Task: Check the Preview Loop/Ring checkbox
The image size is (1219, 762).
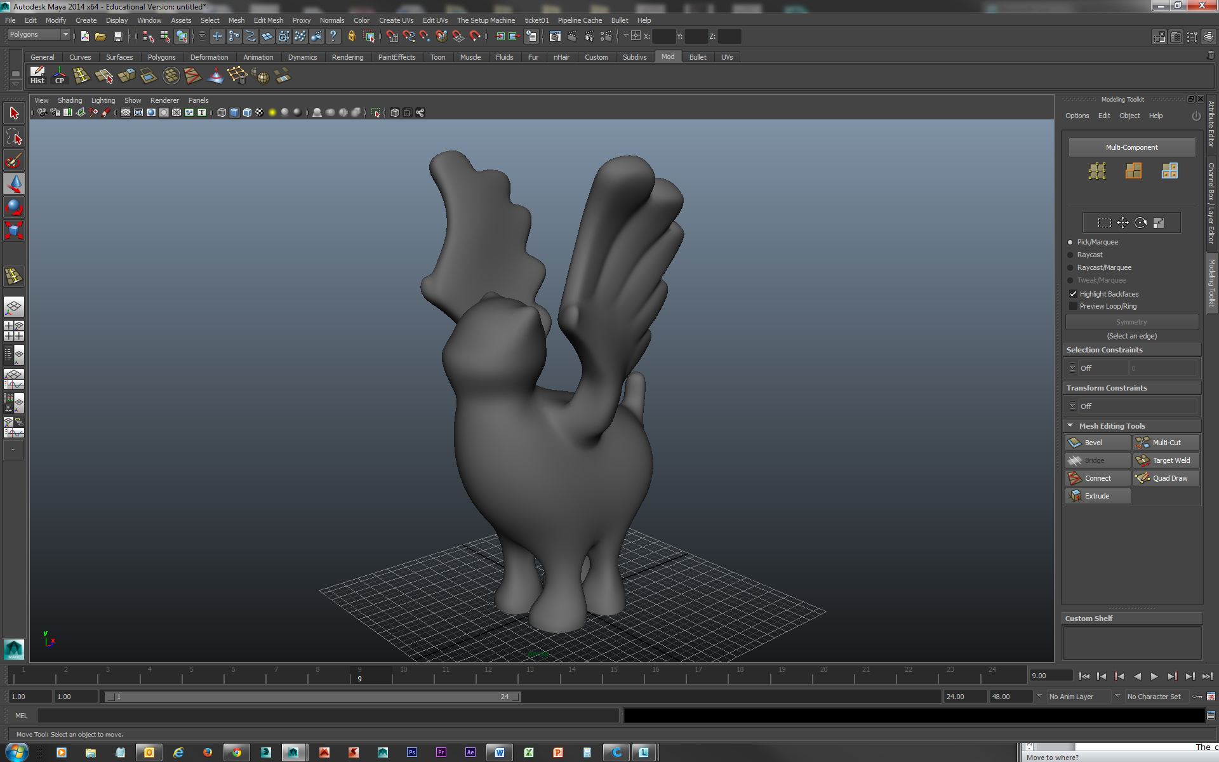Action: [1074, 306]
